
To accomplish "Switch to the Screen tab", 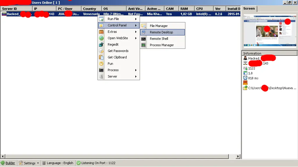I will tap(249, 8).
